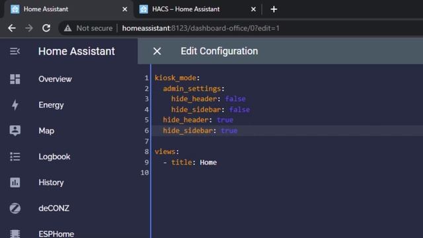Place cursor on empty line 10

(x=286, y=173)
